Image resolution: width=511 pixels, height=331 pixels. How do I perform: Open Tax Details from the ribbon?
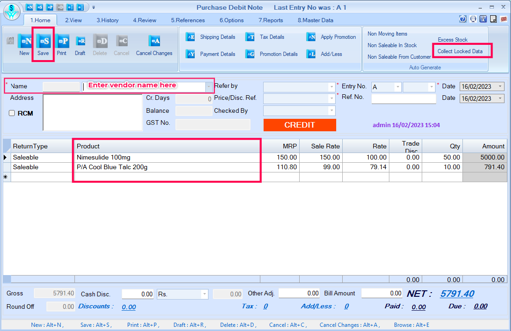pyautogui.click(x=265, y=37)
